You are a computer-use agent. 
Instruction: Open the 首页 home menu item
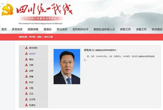[x=4, y=29]
